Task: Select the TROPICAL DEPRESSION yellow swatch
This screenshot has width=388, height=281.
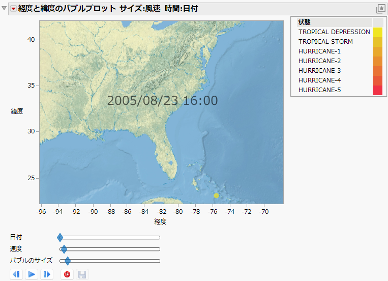Action: click(x=378, y=32)
